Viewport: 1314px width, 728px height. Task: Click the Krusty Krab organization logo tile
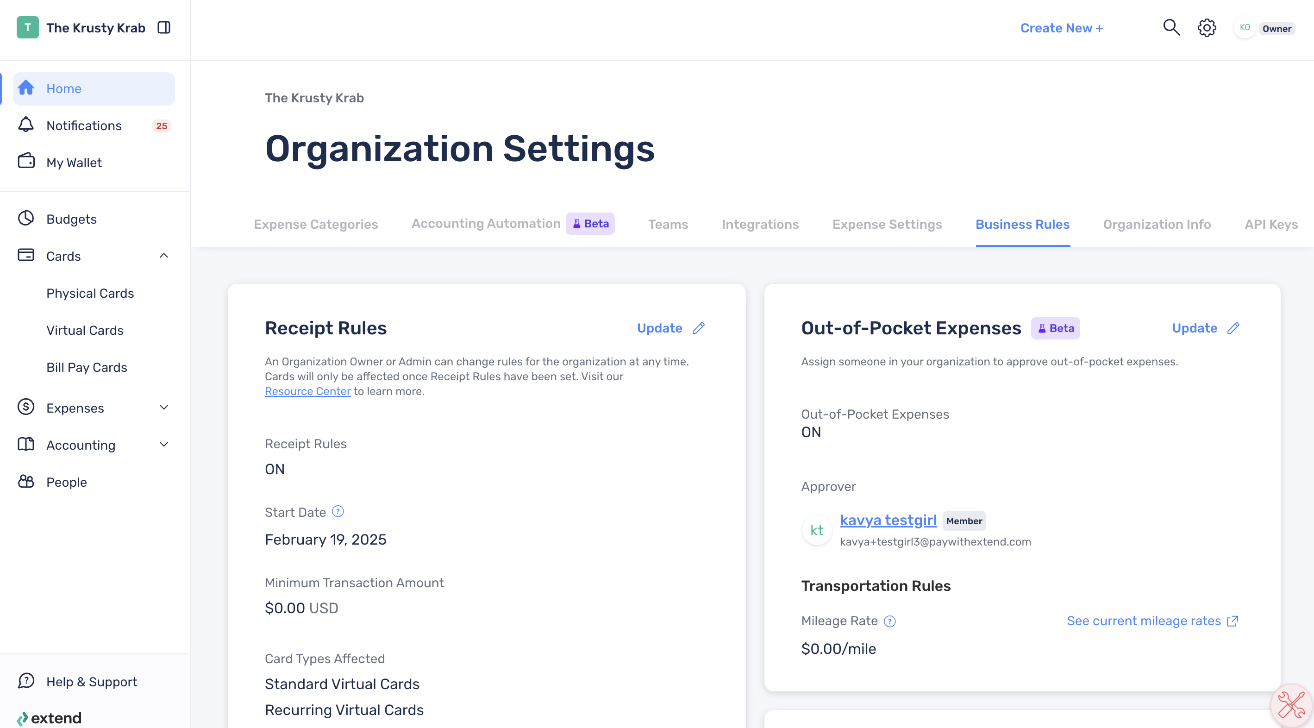[x=27, y=27]
